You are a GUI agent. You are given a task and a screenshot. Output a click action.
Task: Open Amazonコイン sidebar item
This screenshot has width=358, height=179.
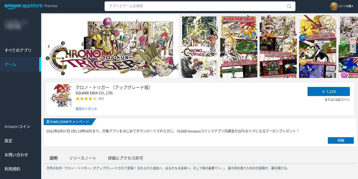point(17,126)
